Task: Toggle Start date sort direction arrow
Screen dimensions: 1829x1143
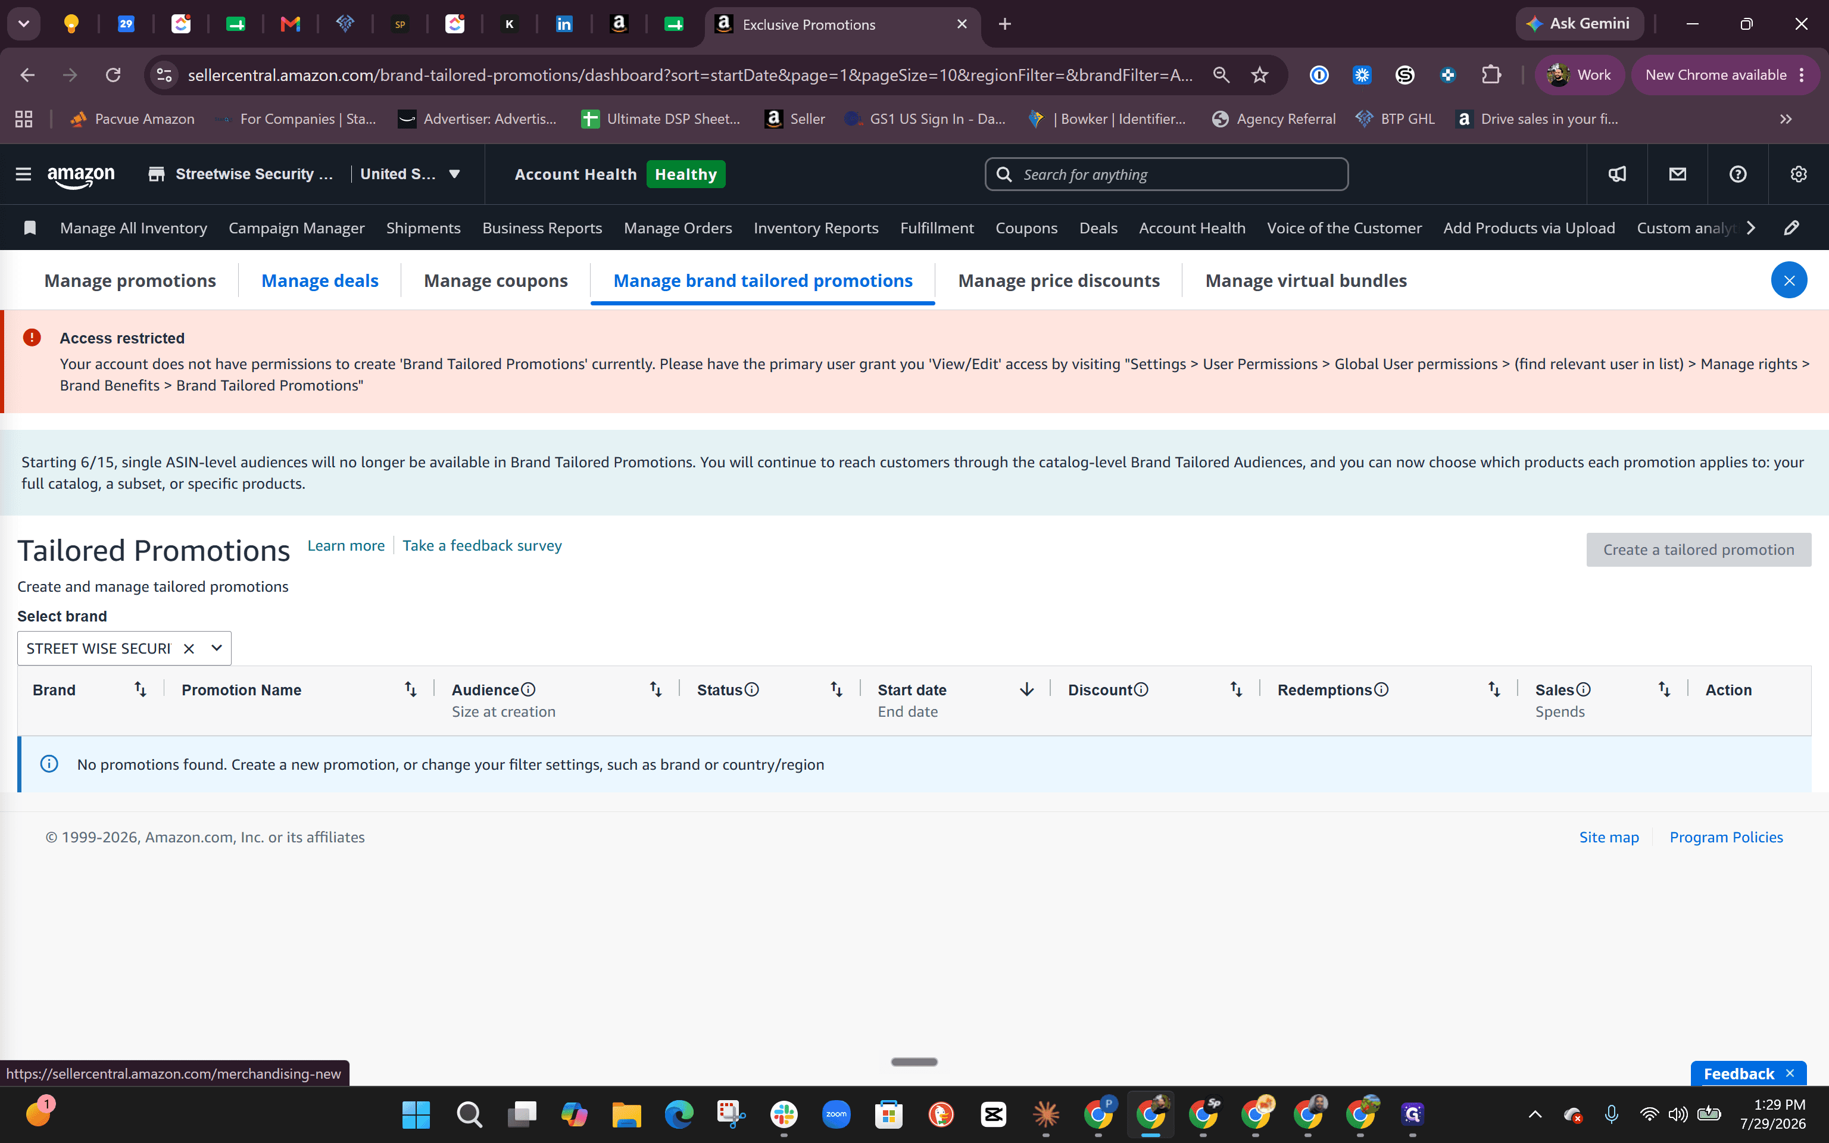Action: click(x=1026, y=689)
